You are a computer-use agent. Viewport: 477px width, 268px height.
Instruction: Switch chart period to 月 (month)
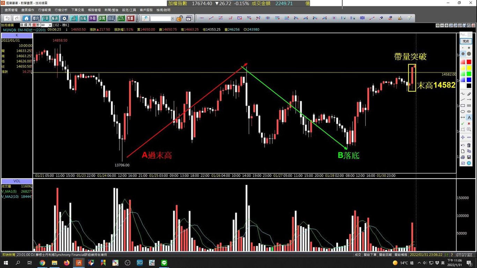tap(30, 25)
